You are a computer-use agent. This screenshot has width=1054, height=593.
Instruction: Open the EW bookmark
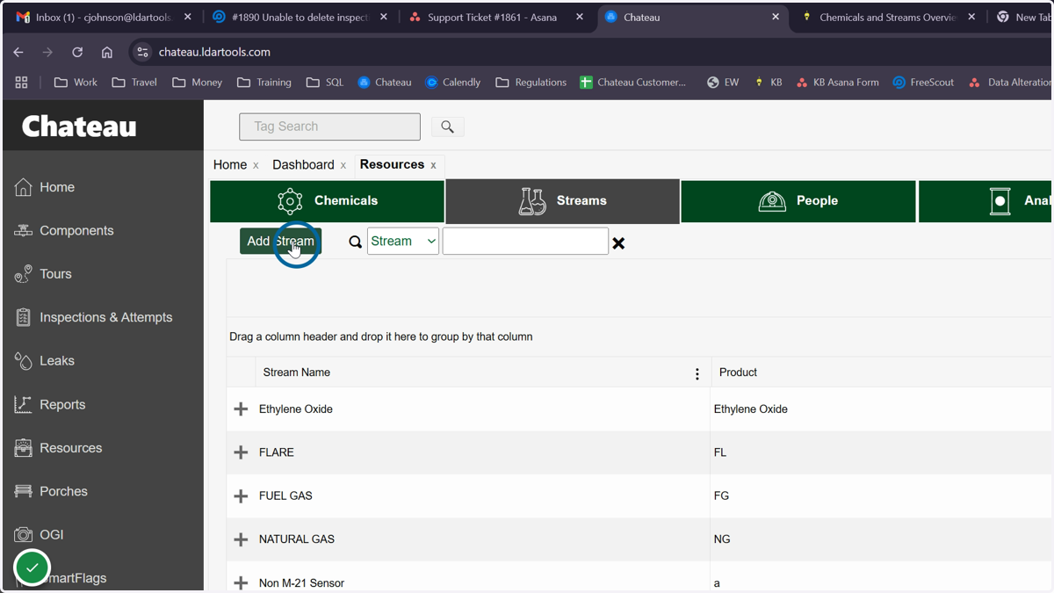[723, 82]
